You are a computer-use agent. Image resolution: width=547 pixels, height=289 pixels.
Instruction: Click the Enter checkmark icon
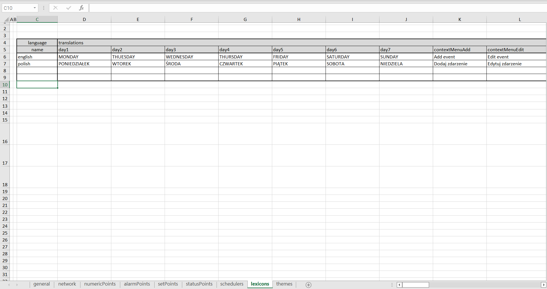coord(69,8)
